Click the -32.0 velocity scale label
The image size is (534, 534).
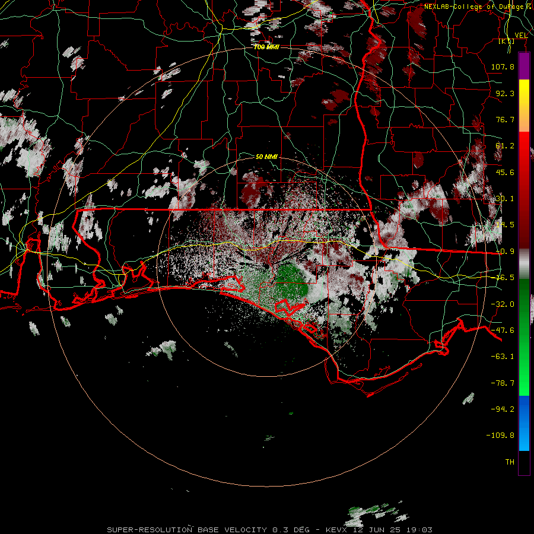(x=503, y=304)
